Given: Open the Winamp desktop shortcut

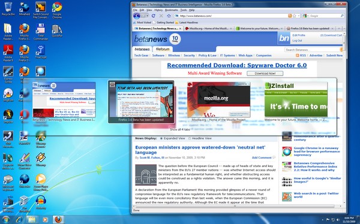Looking at the screenshot, I should point(41,159).
